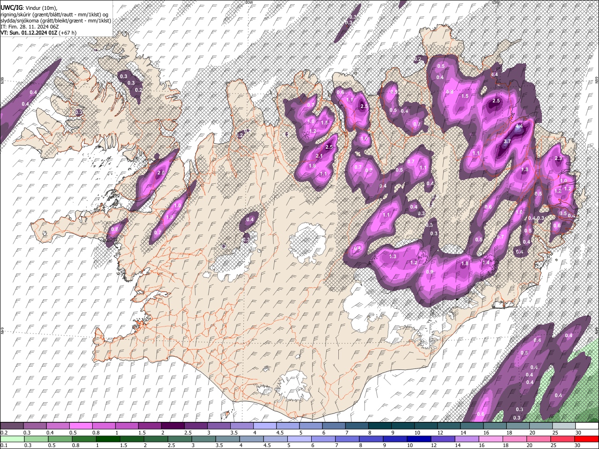The height and width of the screenshot is (449, 599).
Task: Click the bottom-row swatch between 7 and 8
Action: 347,439
